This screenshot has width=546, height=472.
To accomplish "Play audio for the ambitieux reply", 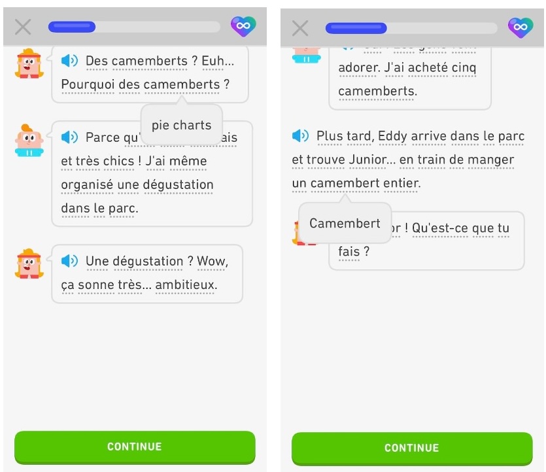I will pos(70,261).
